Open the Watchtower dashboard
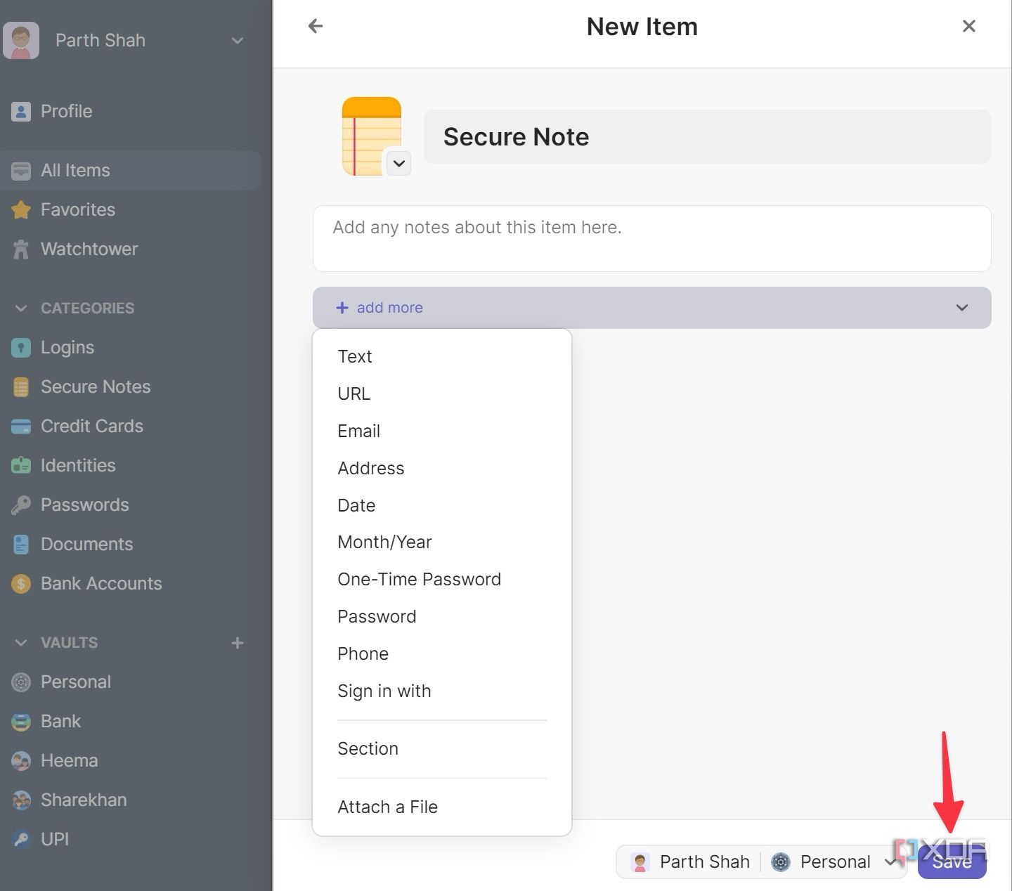The height and width of the screenshot is (891, 1012). [x=89, y=249]
